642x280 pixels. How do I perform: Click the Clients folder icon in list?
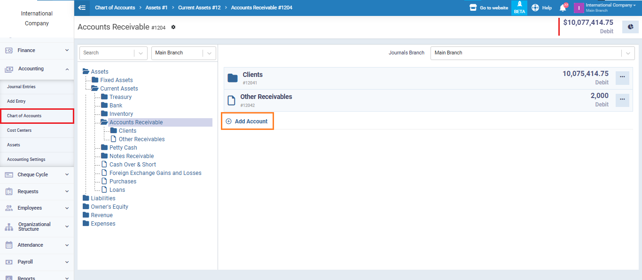pyautogui.click(x=233, y=78)
